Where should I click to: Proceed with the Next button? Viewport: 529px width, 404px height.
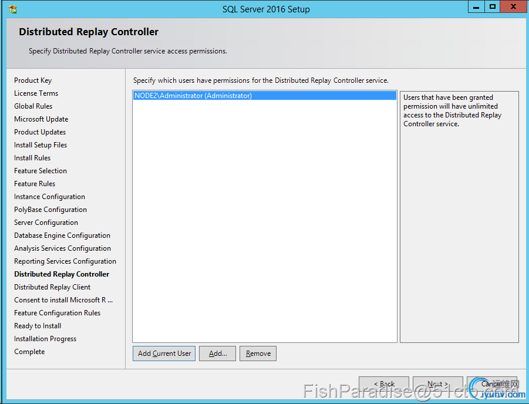[438, 384]
